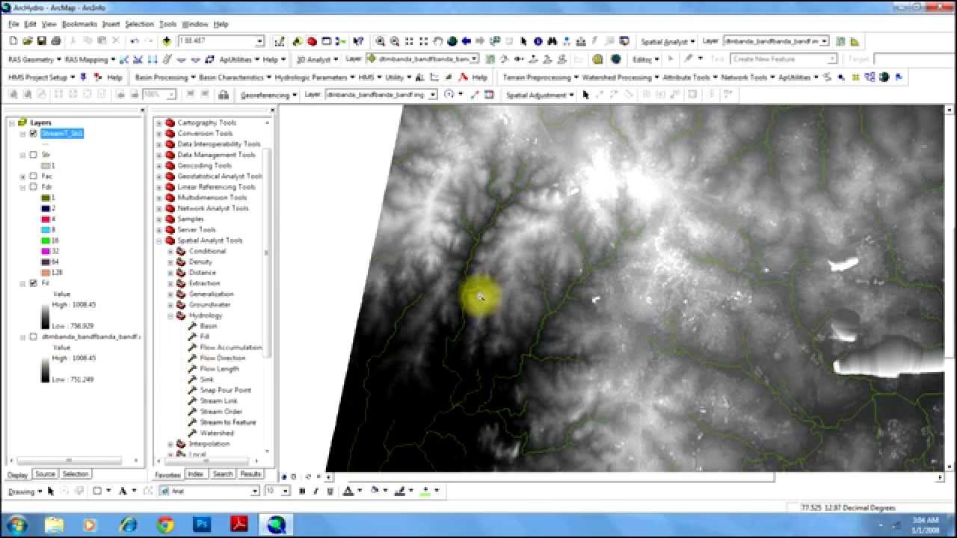This screenshot has height=538, width=957.
Task: Open the Bookmarks menu
Action: point(79,24)
